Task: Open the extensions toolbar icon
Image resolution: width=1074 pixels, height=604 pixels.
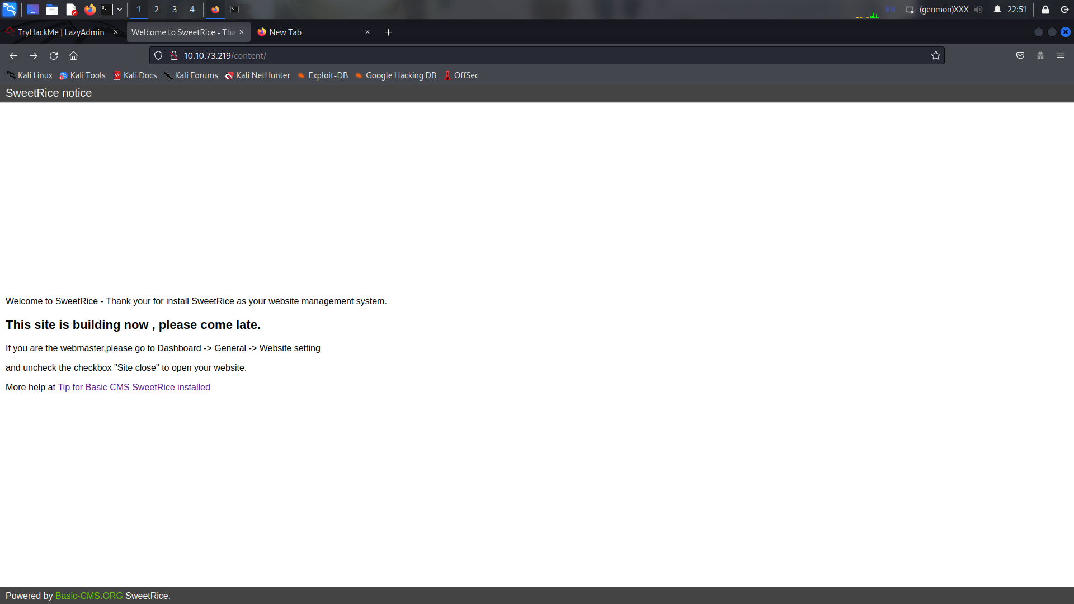Action: pyautogui.click(x=1040, y=55)
